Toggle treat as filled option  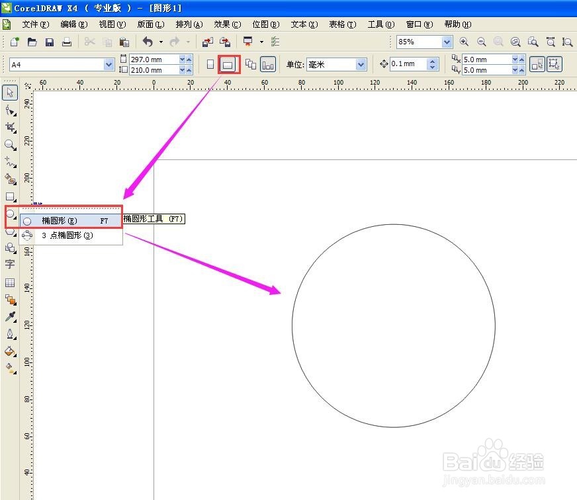pos(537,64)
